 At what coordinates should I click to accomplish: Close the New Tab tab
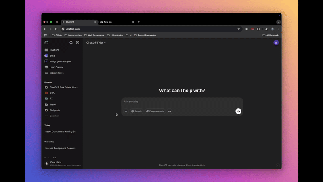(x=133, y=22)
